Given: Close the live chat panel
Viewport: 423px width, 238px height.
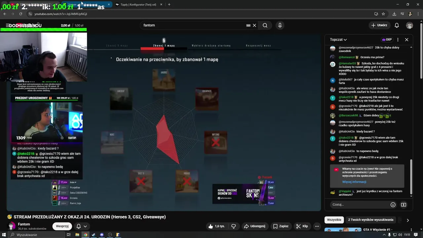Looking at the screenshot, I should [x=407, y=40].
